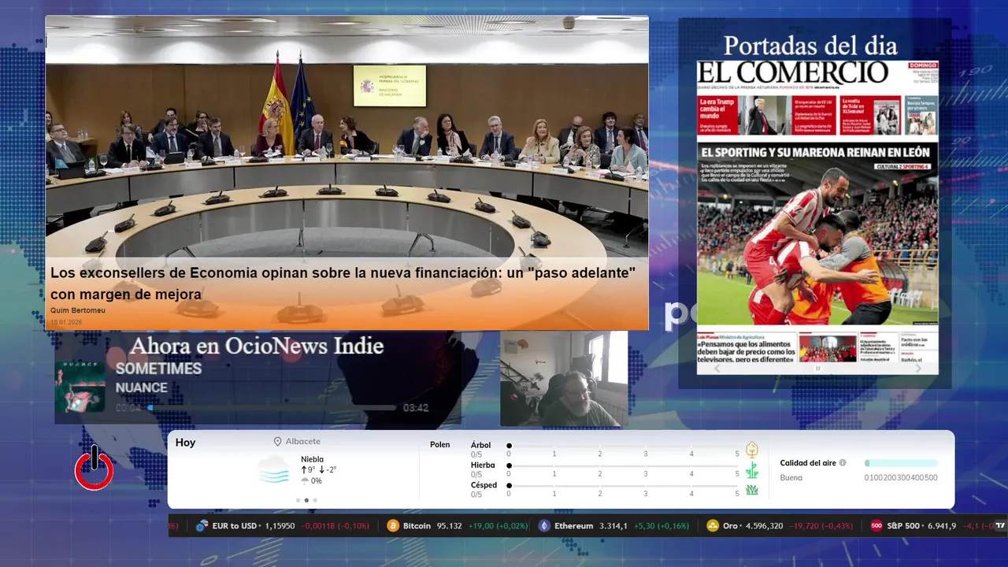Click the Hierba pollen level slider
The height and width of the screenshot is (567, 1008).
623,466
